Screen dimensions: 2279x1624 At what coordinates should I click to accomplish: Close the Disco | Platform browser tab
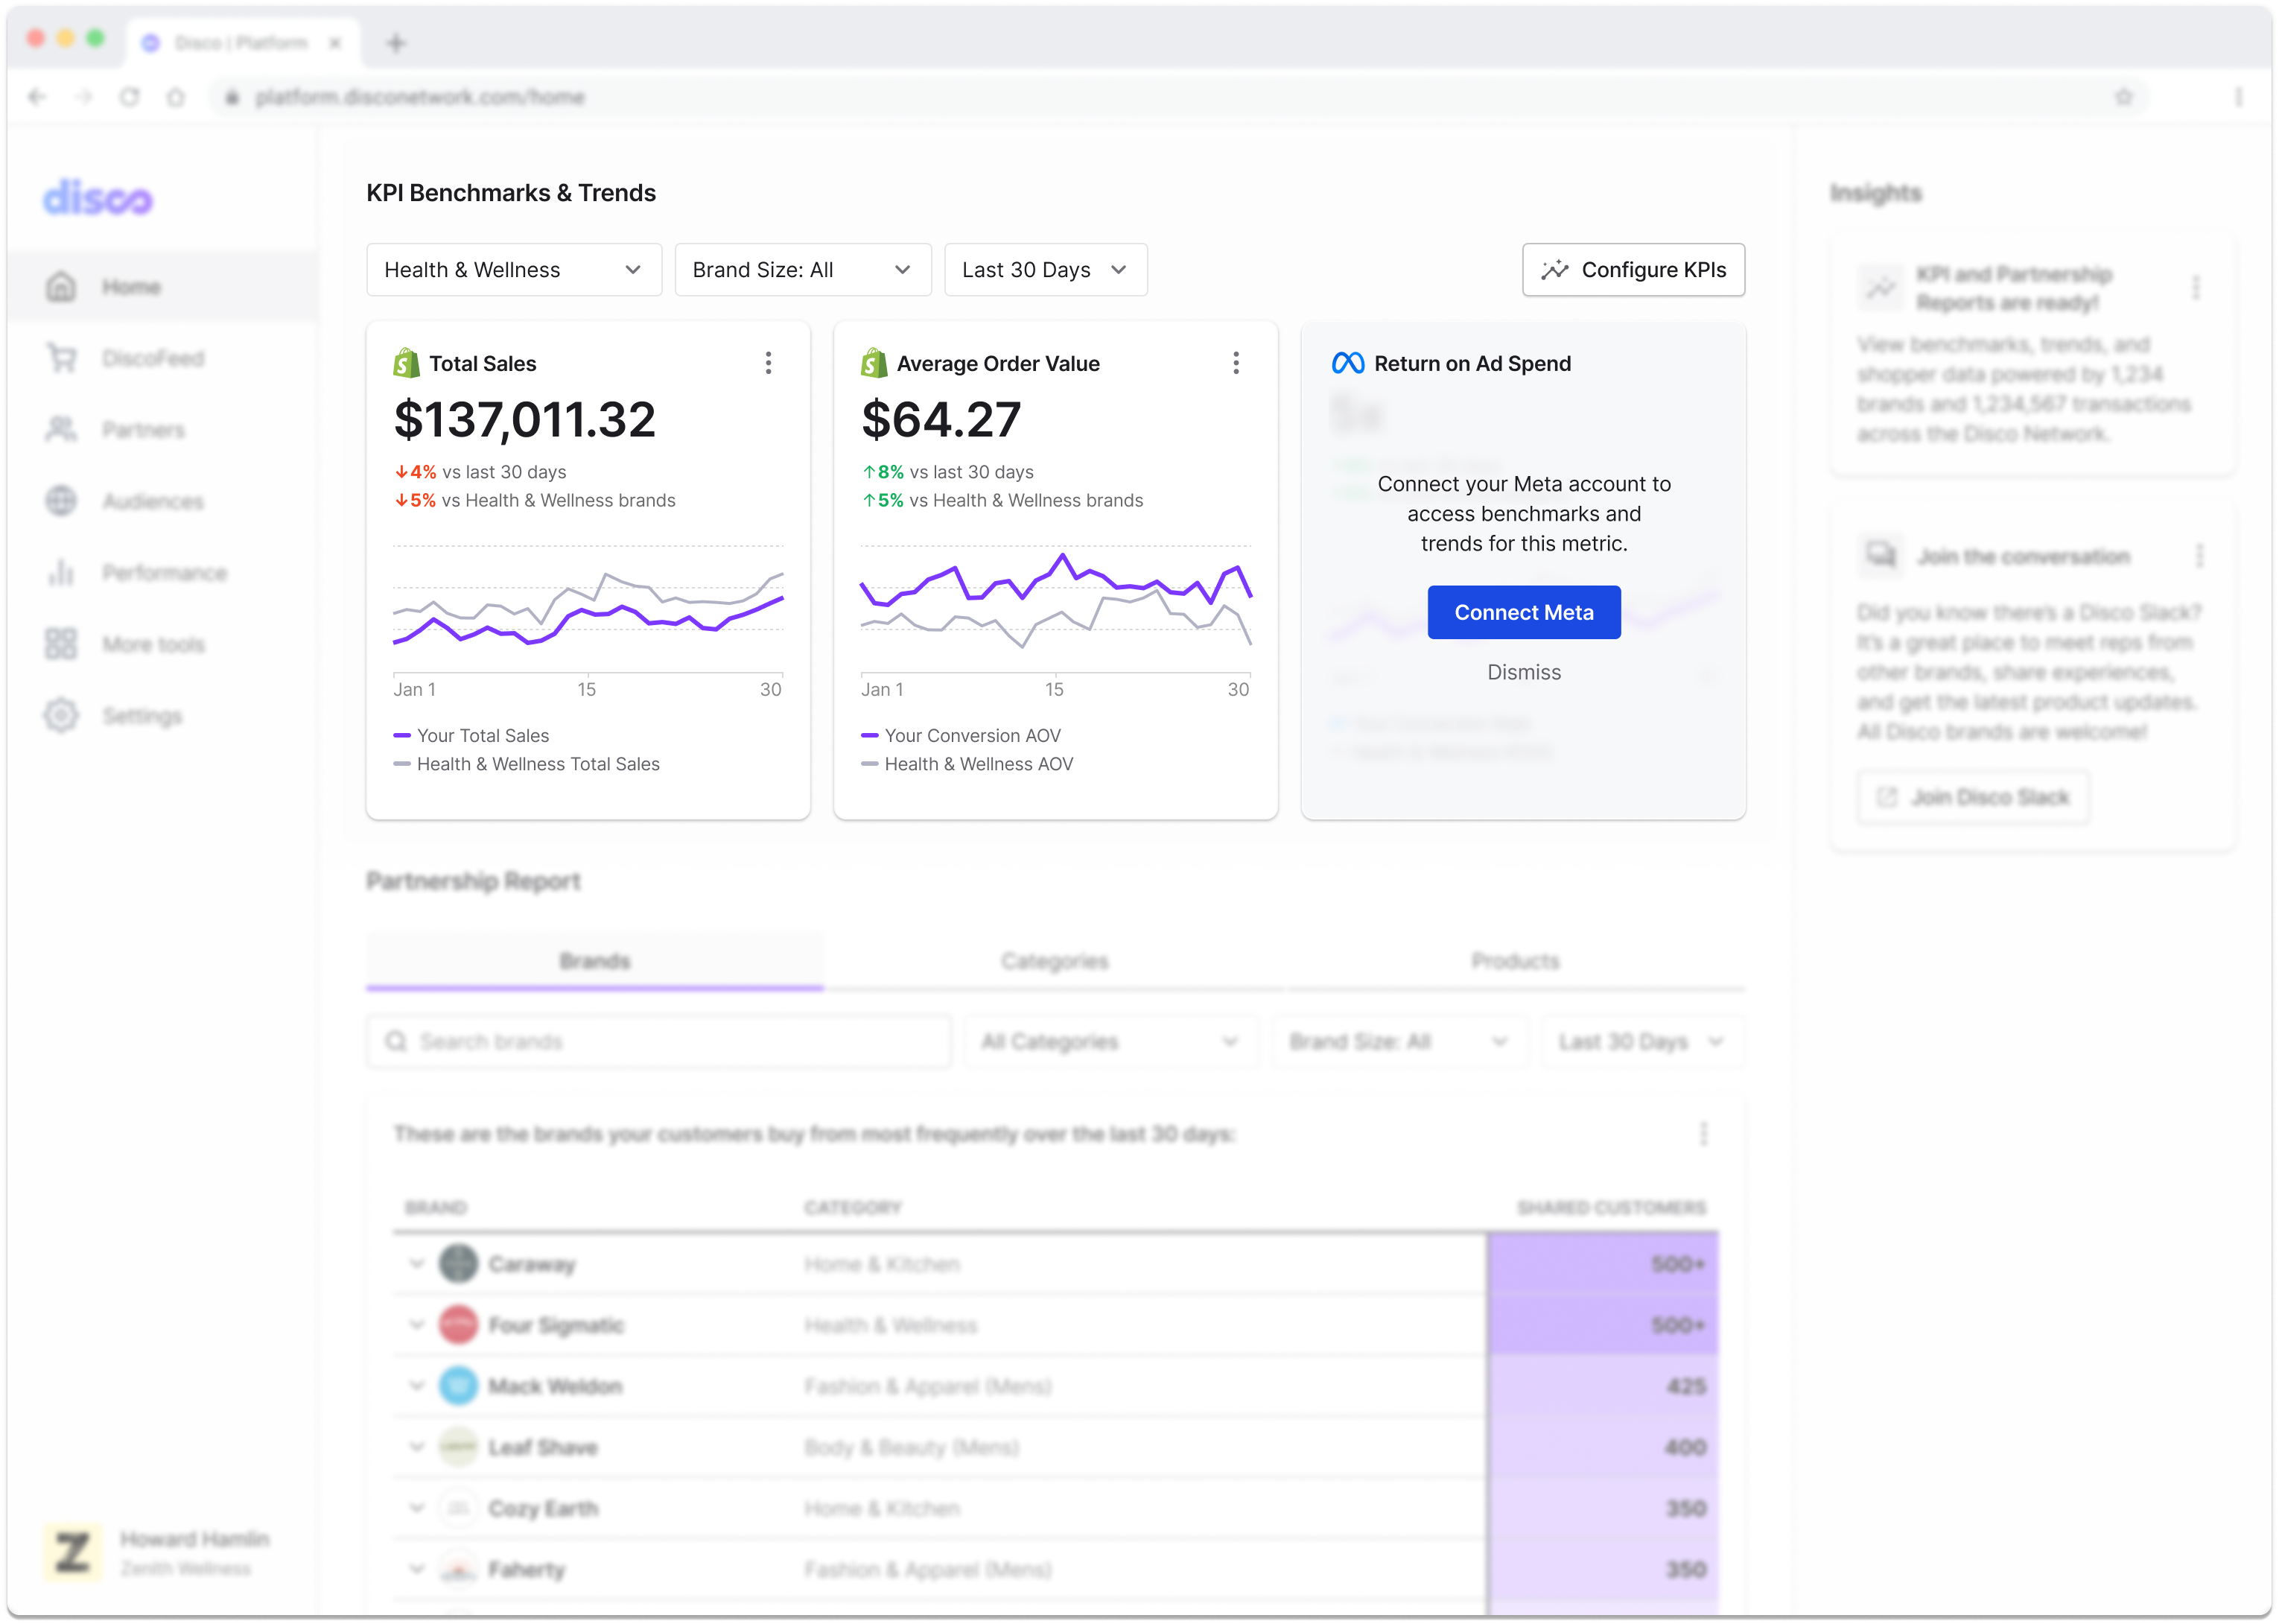pyautogui.click(x=335, y=43)
